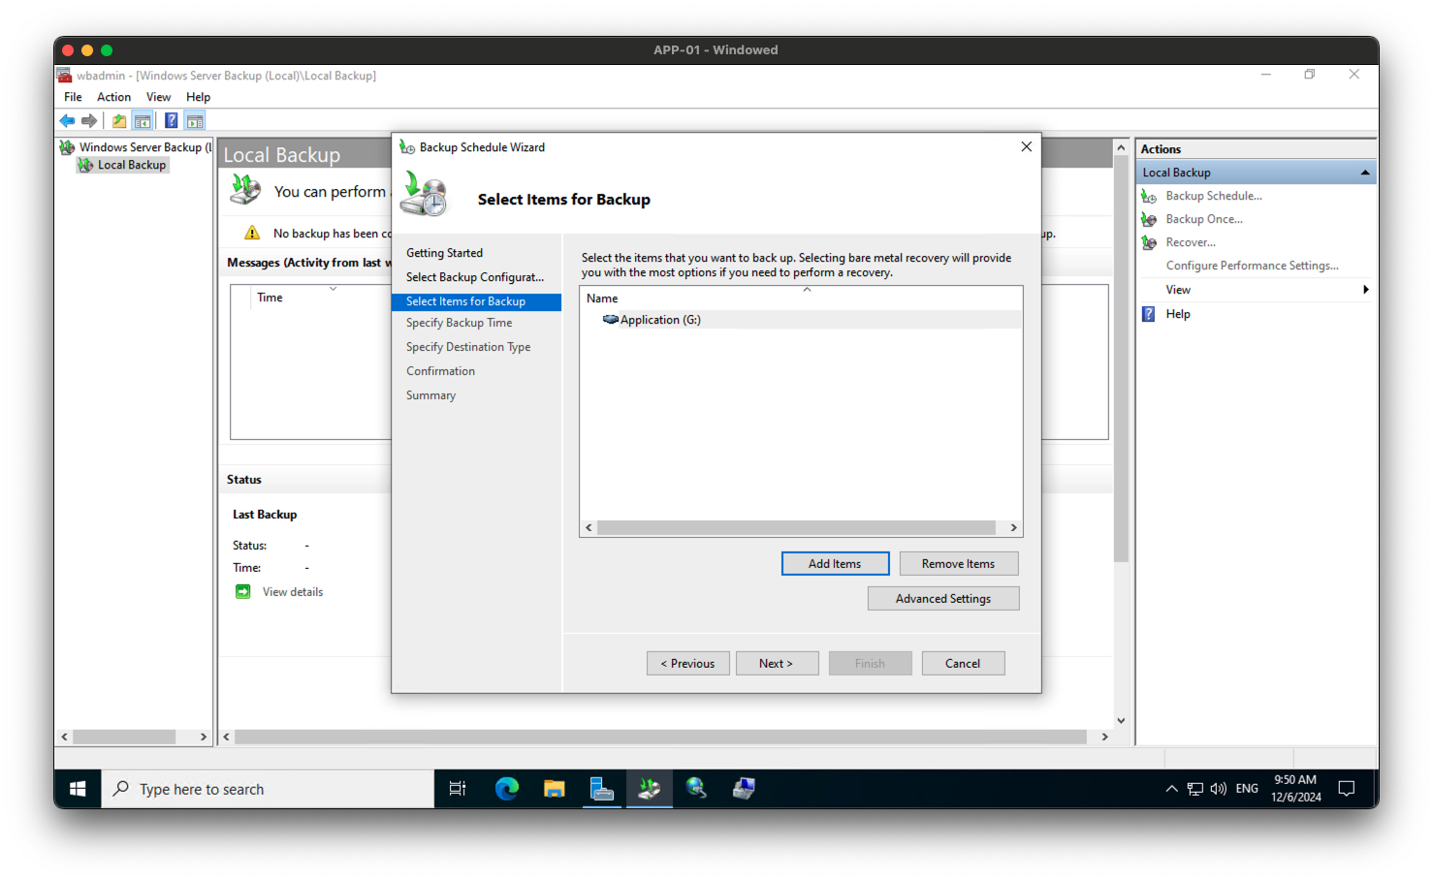Launch Recover from the Actions pane
The height and width of the screenshot is (880, 1433).
(x=1192, y=242)
